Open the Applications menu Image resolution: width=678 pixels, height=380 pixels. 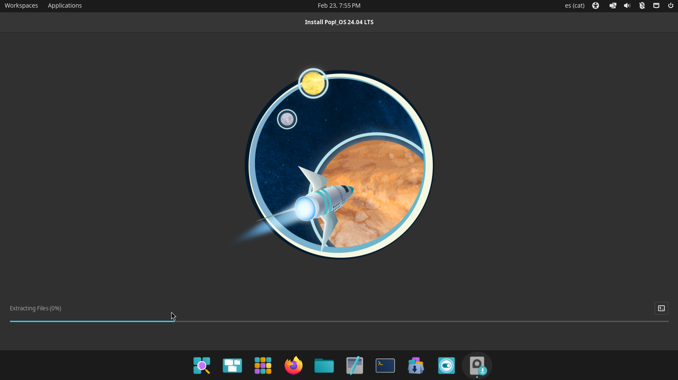tap(65, 6)
